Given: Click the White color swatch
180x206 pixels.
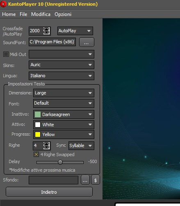Looking at the screenshot, I should tap(38, 125).
